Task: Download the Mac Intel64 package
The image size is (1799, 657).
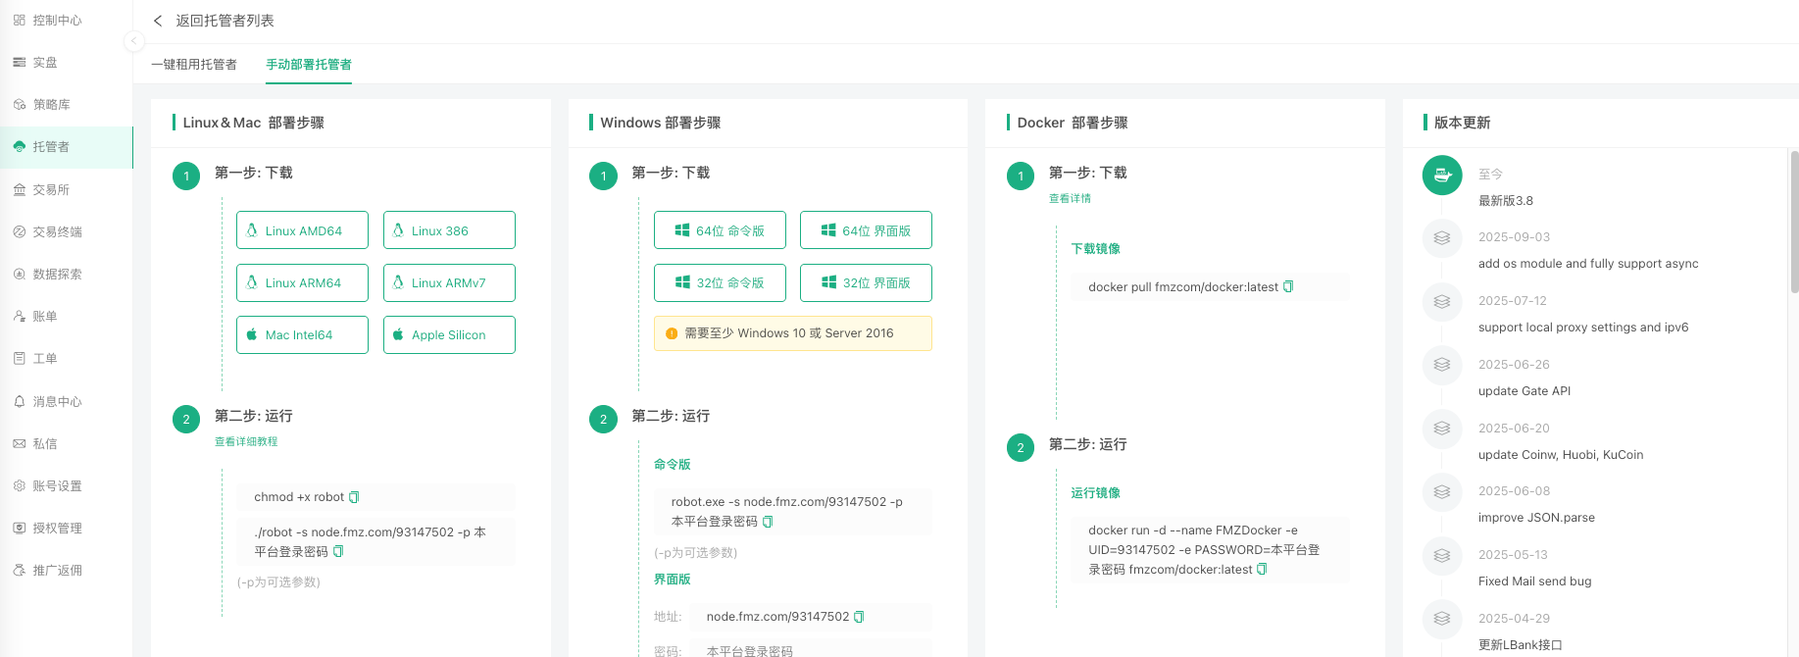Action: [x=302, y=334]
